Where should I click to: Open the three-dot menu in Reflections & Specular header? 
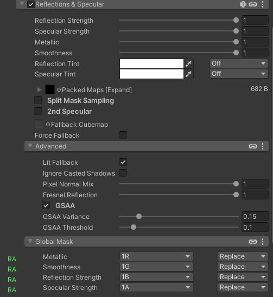click(x=263, y=4)
